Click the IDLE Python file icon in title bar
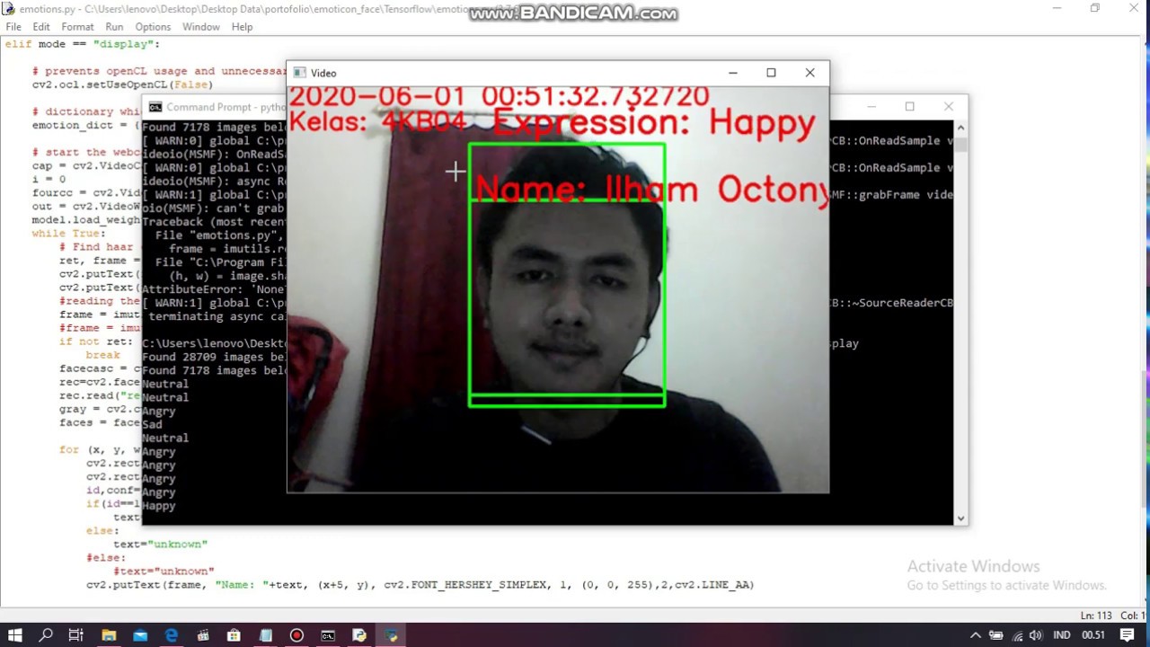This screenshot has height=647, width=1150. click(x=9, y=9)
